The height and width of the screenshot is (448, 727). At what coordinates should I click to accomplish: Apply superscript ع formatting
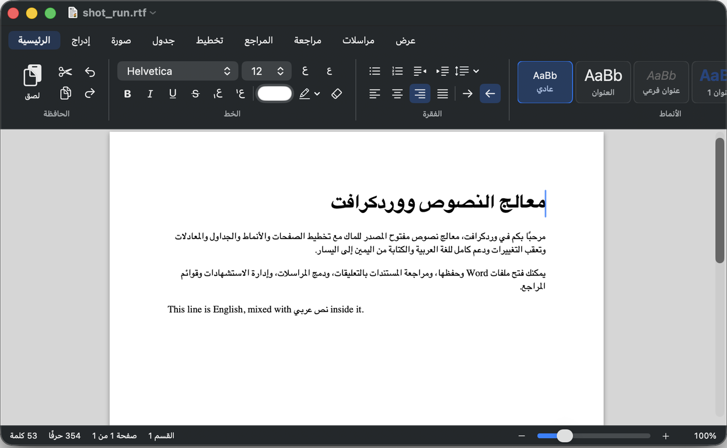(240, 94)
